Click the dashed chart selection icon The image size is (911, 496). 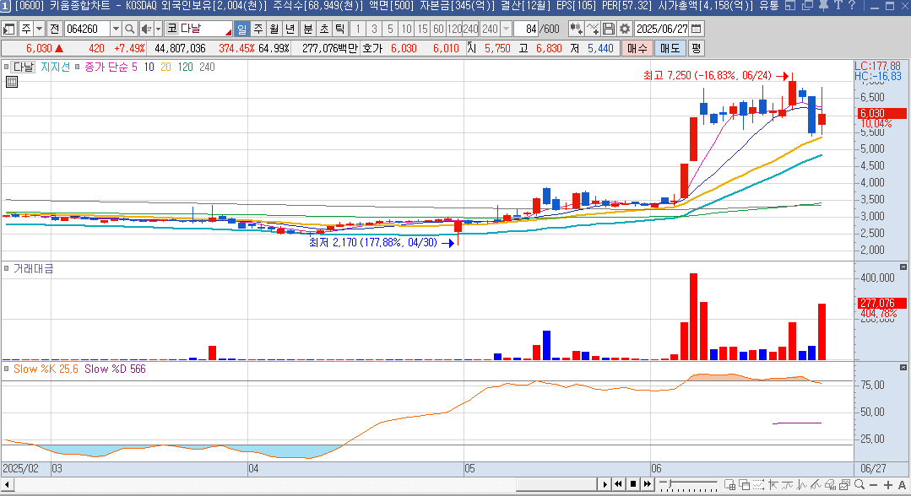(759, 485)
